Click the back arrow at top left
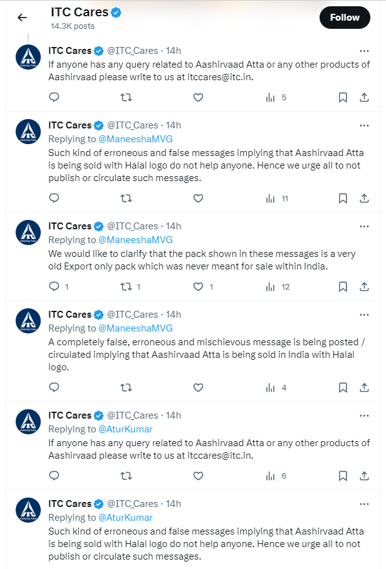 click(x=22, y=18)
